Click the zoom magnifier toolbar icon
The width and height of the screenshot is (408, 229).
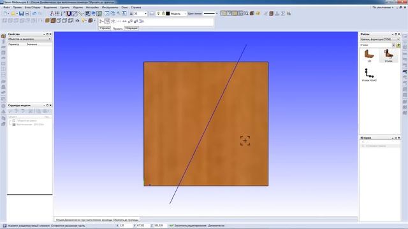247,13
